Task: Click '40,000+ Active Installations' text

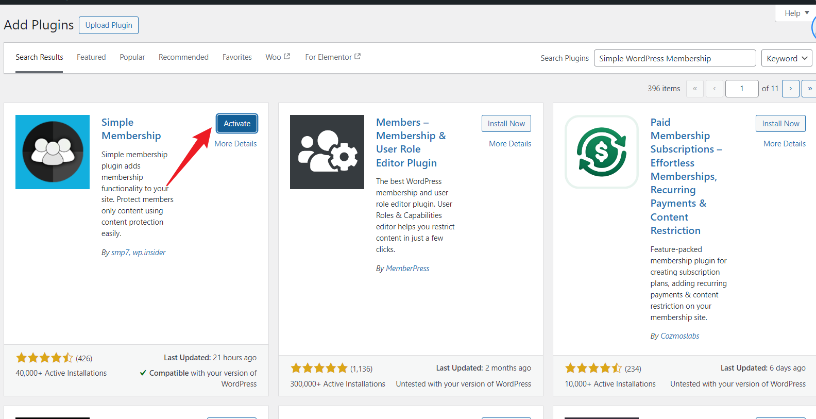Action: coord(61,373)
